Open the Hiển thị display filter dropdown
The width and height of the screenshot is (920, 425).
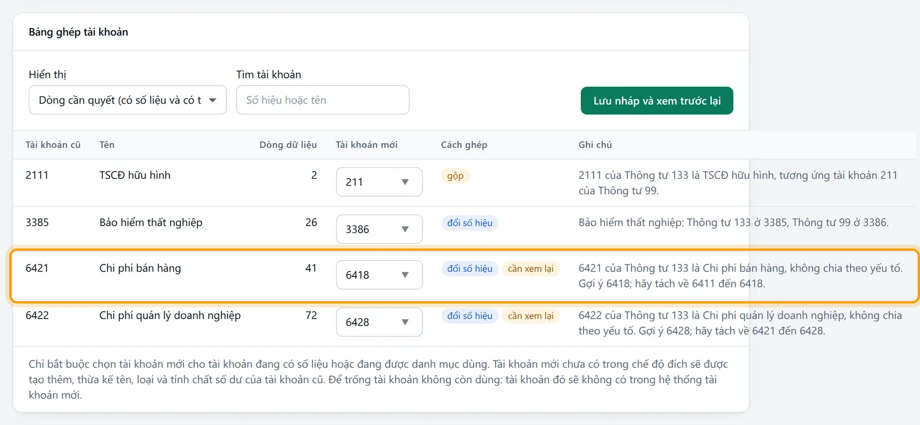(128, 100)
